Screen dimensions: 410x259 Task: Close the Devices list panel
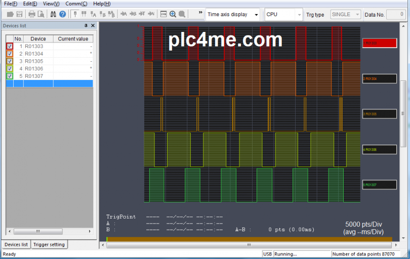point(93,25)
